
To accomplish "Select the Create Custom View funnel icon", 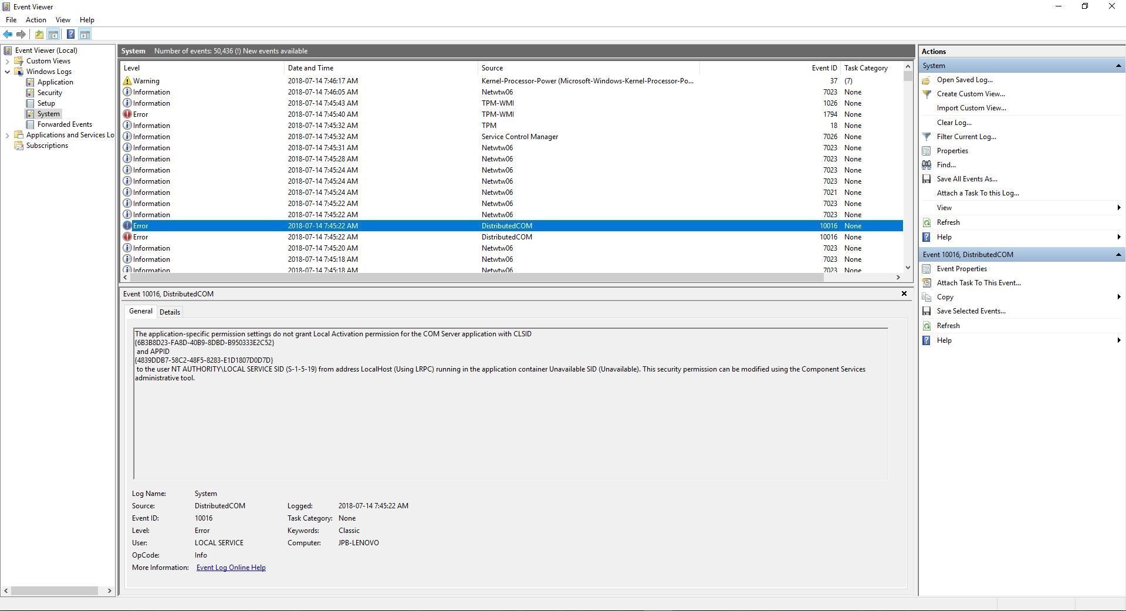I will click(x=927, y=94).
